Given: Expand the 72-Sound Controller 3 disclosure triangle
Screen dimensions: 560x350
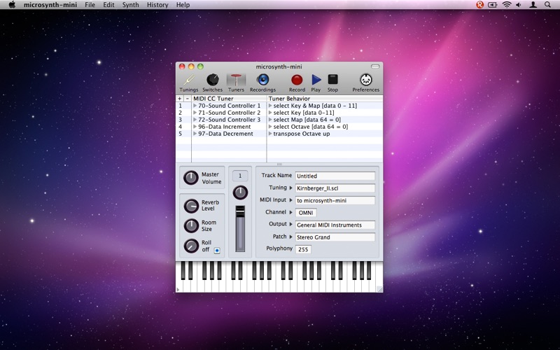Looking at the screenshot, I should pos(195,120).
